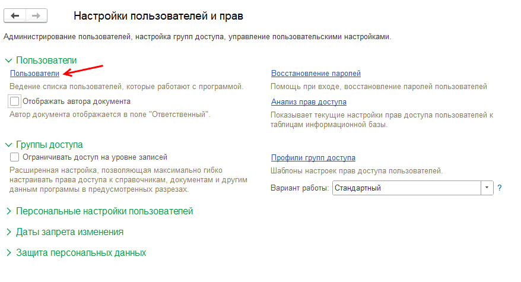Open Восстановление паролей link
Screen dimensions: 521x282
click(x=316, y=74)
